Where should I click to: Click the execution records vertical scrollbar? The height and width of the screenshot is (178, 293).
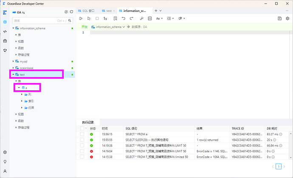point(290,145)
